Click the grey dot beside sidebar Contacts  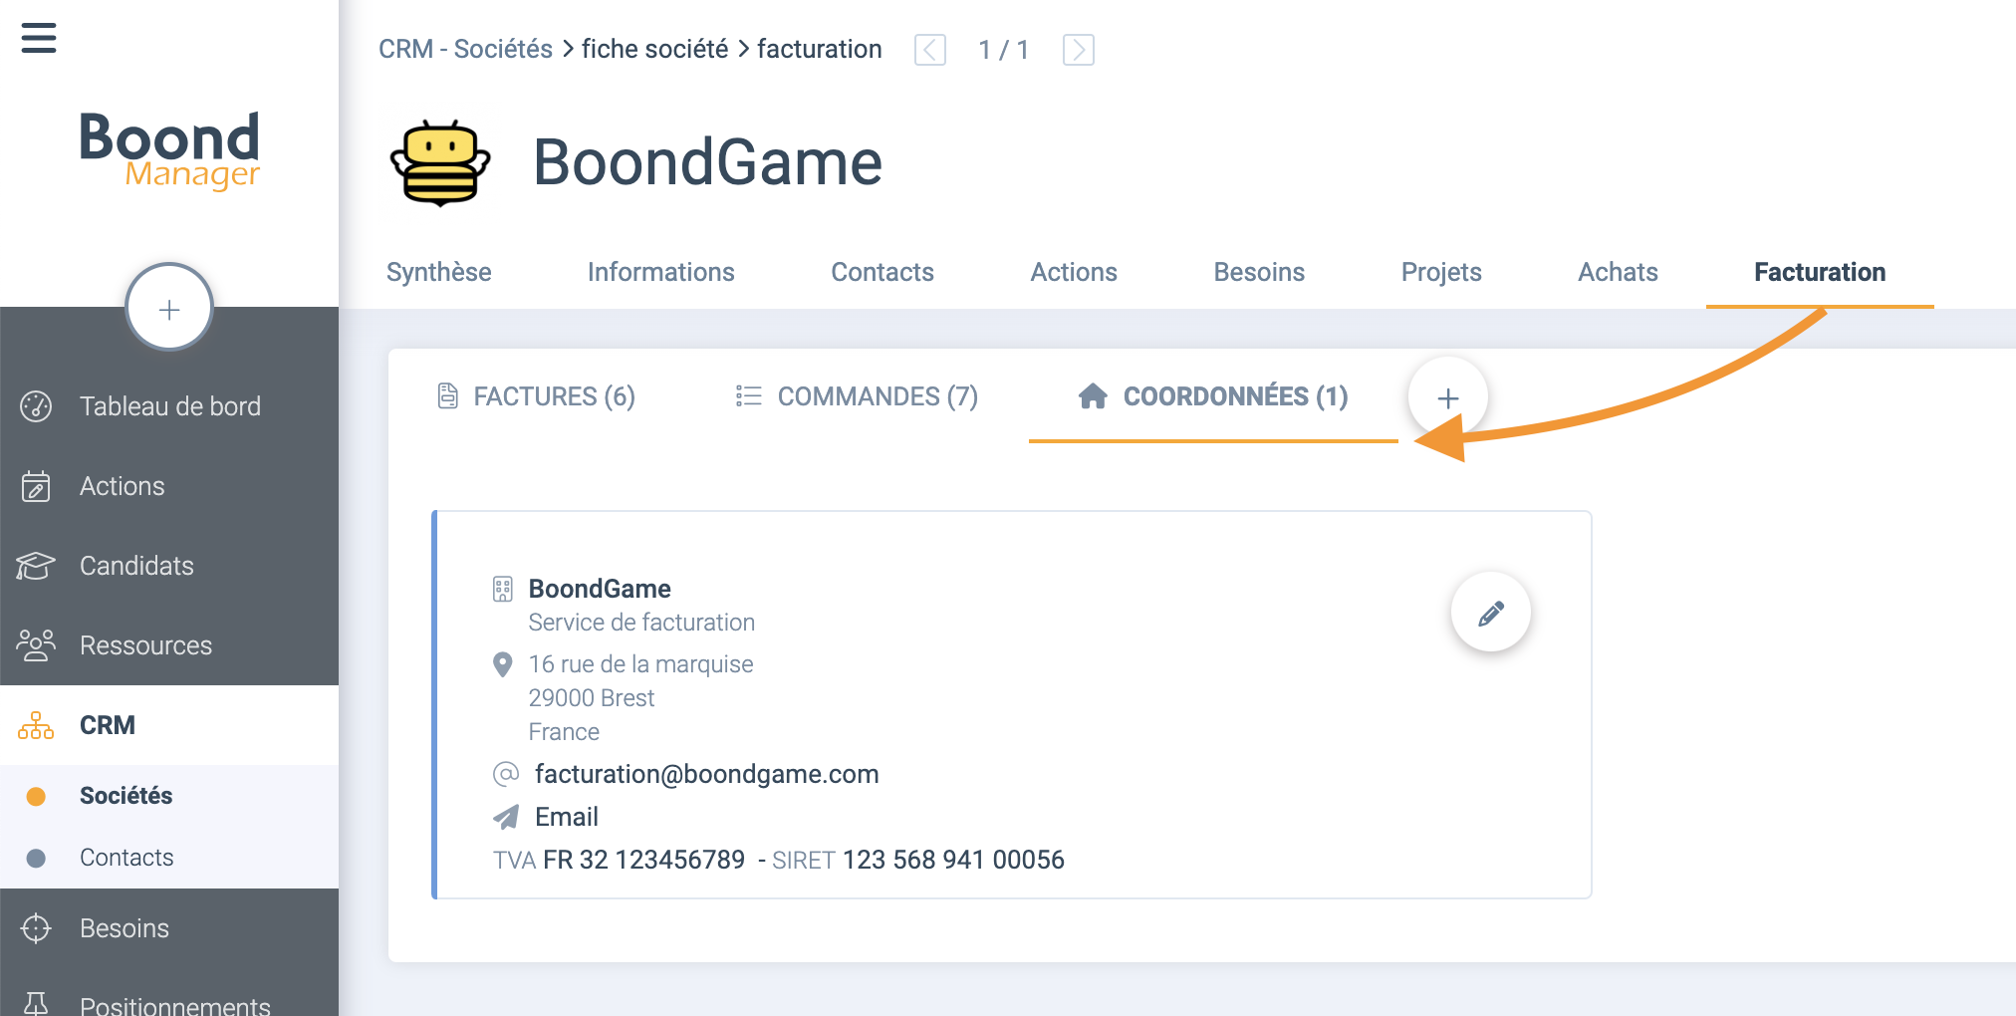(36, 858)
